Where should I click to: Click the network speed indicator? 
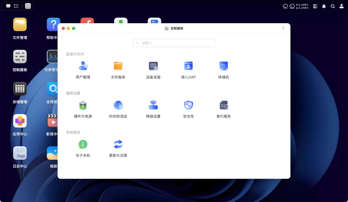coord(302,6)
